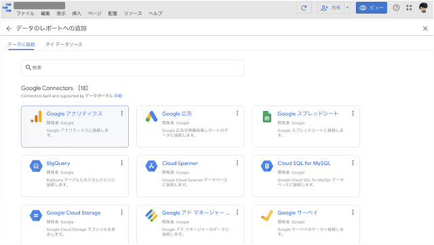Select the Google スプレッドシート connector title
Screen dimensions: 434x245
point(308,114)
